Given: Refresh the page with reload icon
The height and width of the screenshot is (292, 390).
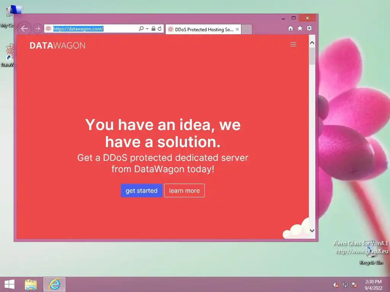Looking at the screenshot, I should pyautogui.click(x=160, y=29).
